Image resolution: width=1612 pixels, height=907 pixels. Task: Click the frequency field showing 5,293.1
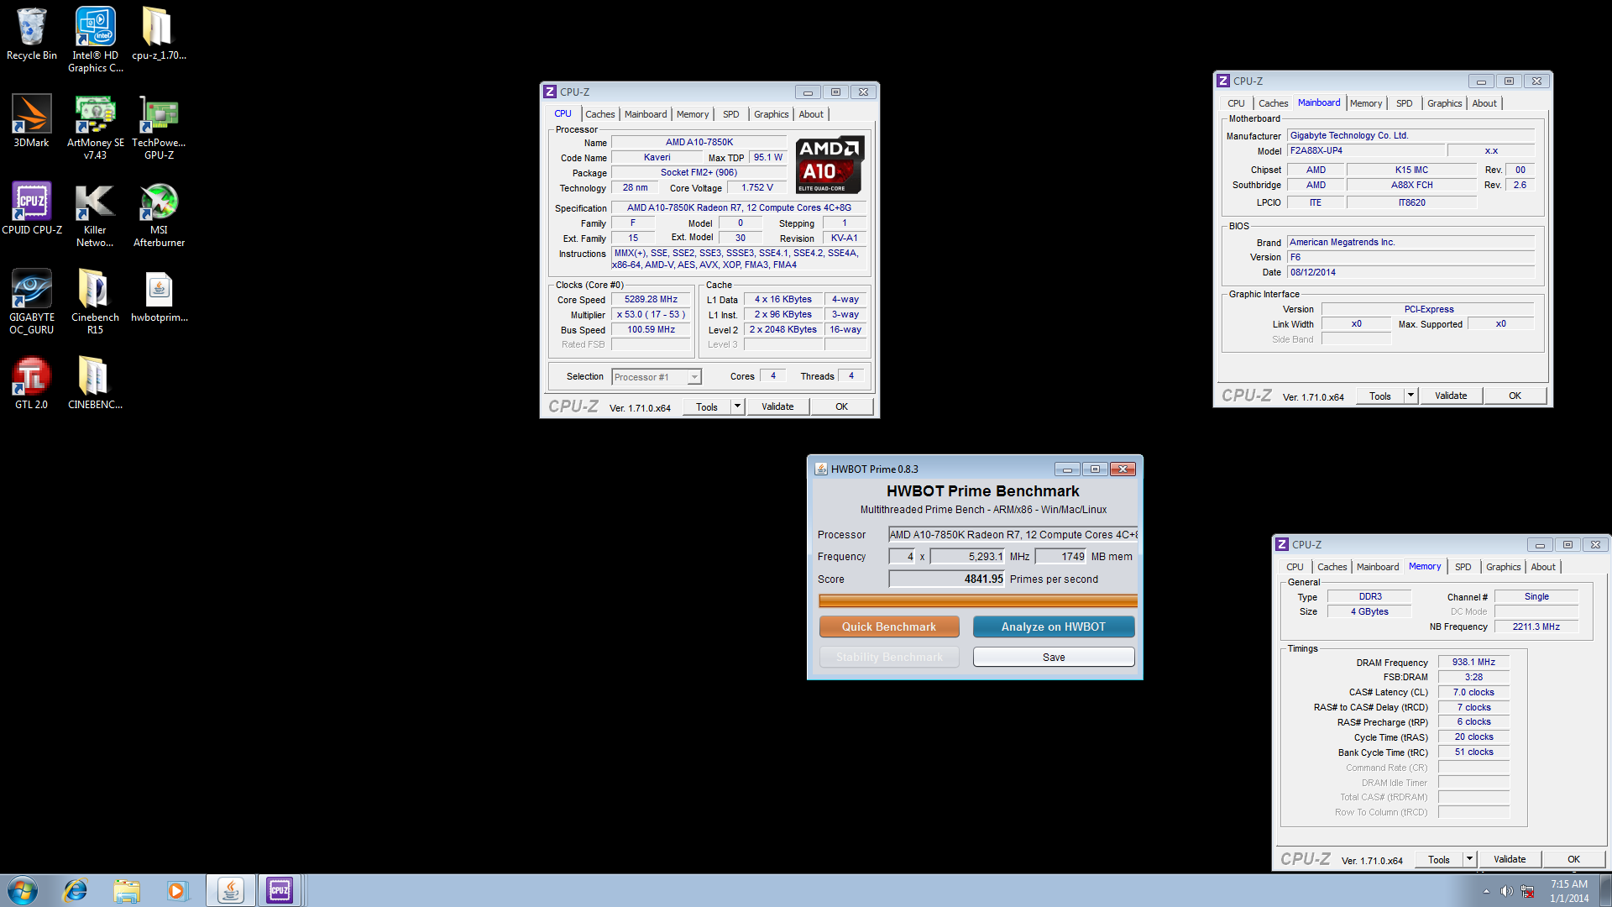pos(967,556)
